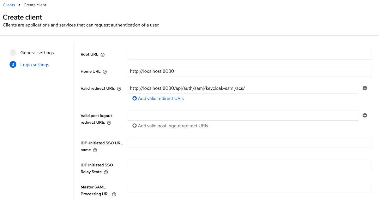Click the Root URL help icon

coord(102,55)
